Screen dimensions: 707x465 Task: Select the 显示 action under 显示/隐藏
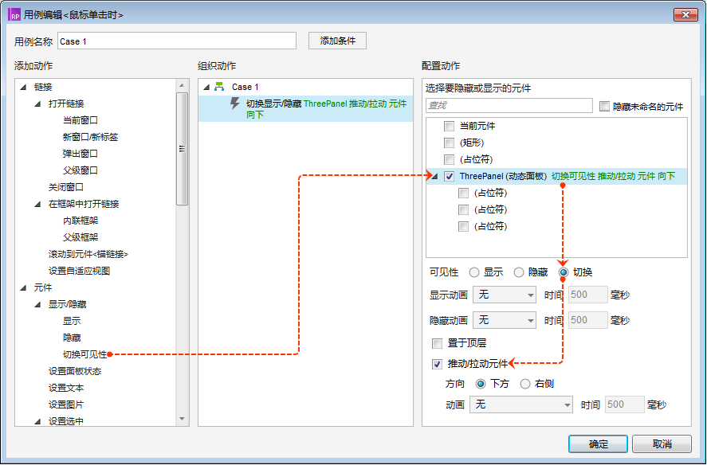tap(72, 321)
